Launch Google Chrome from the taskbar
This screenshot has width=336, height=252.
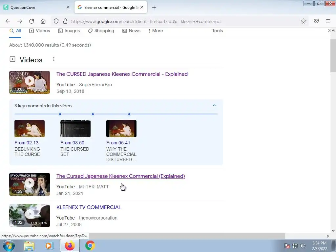pos(90,246)
